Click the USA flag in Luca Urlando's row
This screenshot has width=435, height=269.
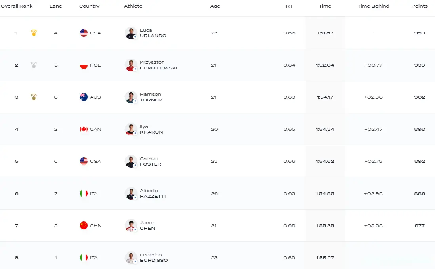coord(84,33)
